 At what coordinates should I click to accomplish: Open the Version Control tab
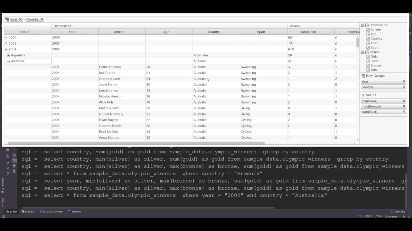51,212
